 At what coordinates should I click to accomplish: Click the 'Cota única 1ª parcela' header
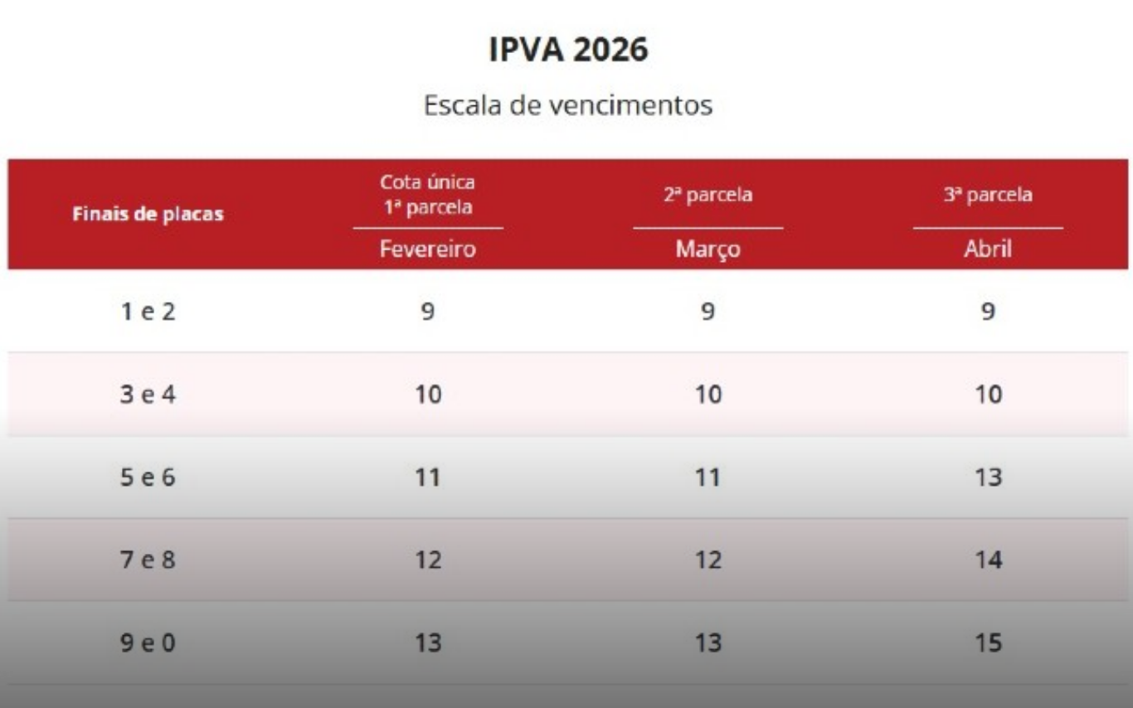(x=427, y=194)
